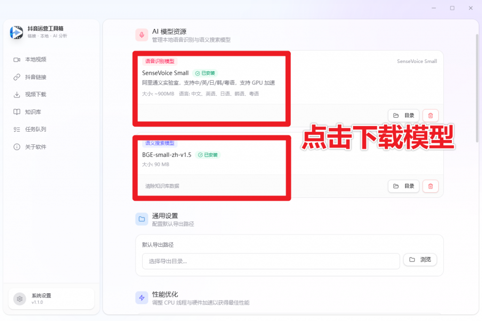Delete the BGE-small-zh-v1.5 model via trash icon

(430, 186)
